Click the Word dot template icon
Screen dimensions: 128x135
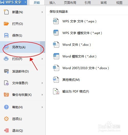pos(56,56)
